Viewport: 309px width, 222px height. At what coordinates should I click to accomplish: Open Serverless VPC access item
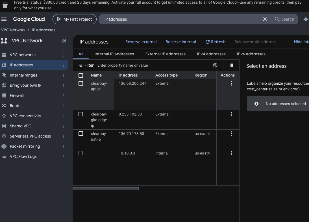click(x=30, y=136)
